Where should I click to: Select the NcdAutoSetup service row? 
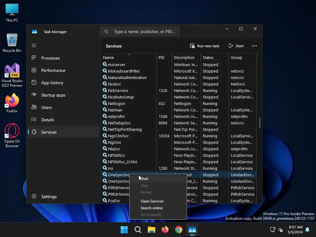click(x=179, y=97)
